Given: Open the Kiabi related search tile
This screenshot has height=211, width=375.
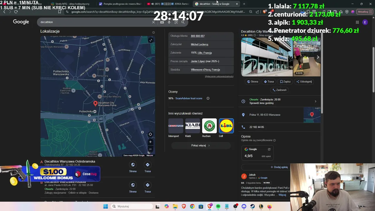Looking at the screenshot, I should 192,128.
